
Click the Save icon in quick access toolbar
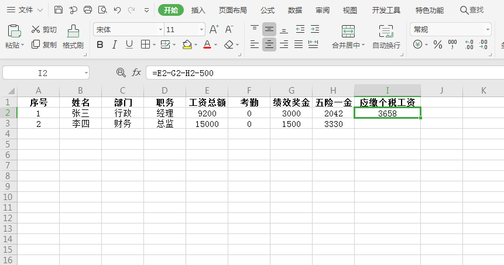[59, 10]
